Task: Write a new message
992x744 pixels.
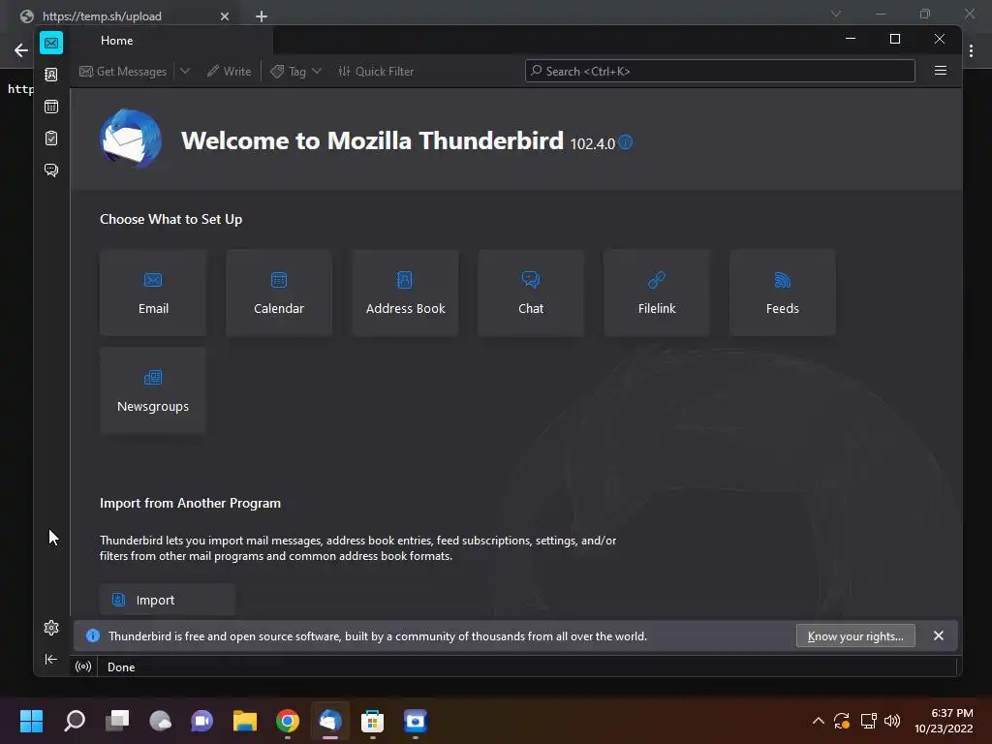Action: [229, 72]
